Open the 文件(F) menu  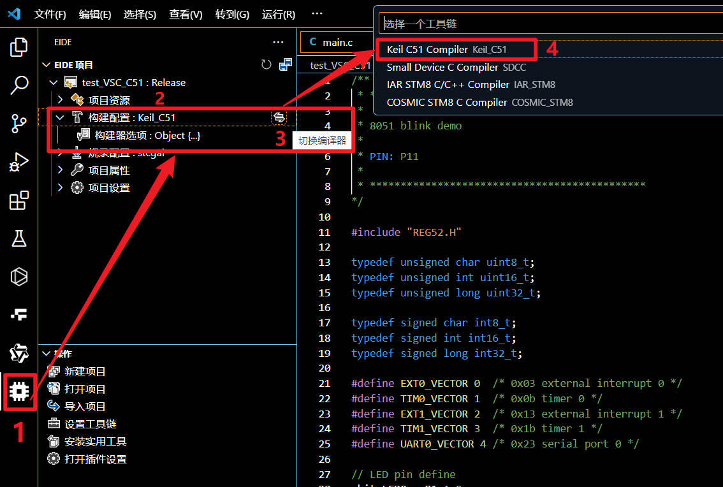pos(50,14)
